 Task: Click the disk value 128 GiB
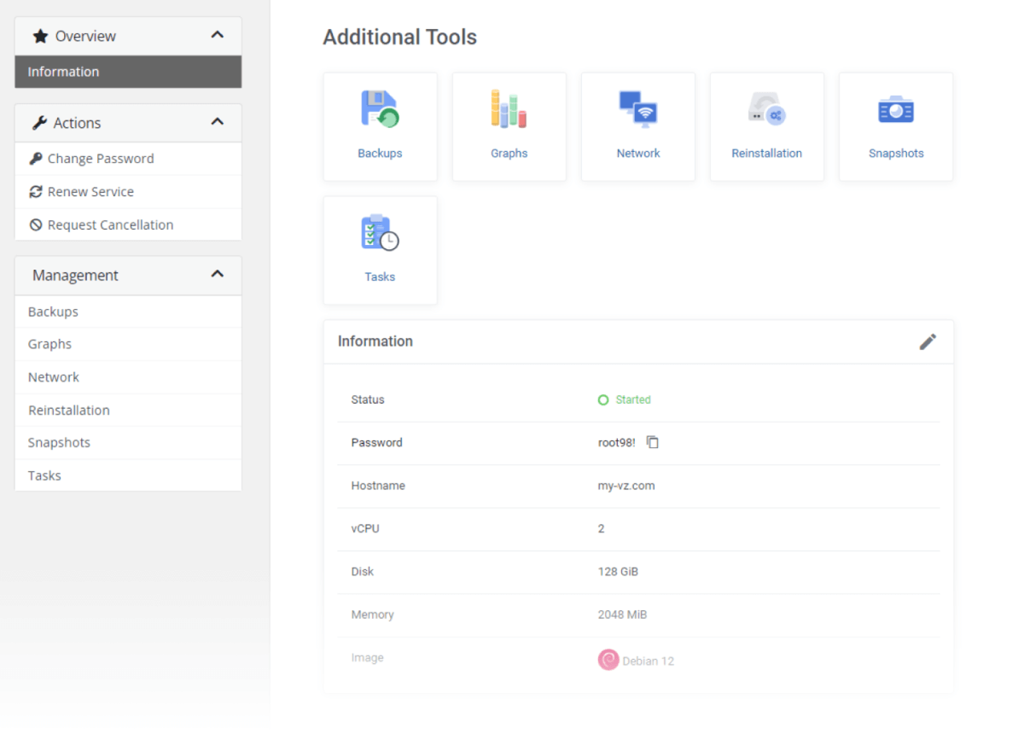click(618, 572)
